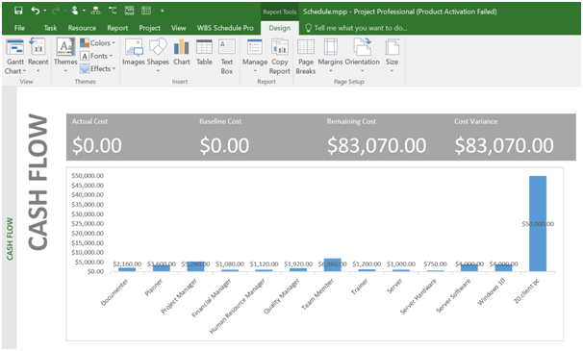The width and height of the screenshot is (583, 351).
Task: Open the File tab
Action: click(19, 28)
